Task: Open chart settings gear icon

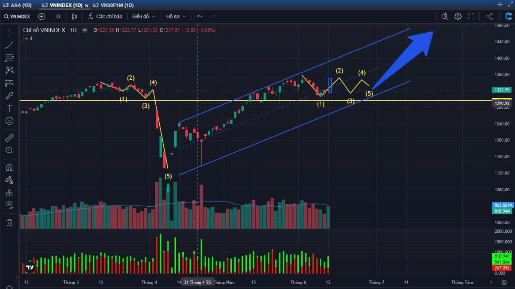Action: pyautogui.click(x=458, y=16)
